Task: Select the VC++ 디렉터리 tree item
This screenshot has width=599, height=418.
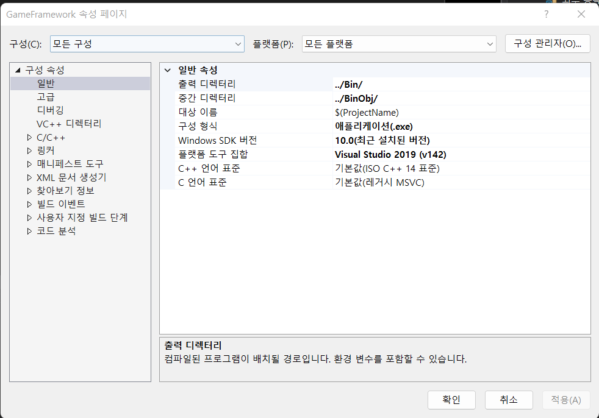Action: click(69, 124)
